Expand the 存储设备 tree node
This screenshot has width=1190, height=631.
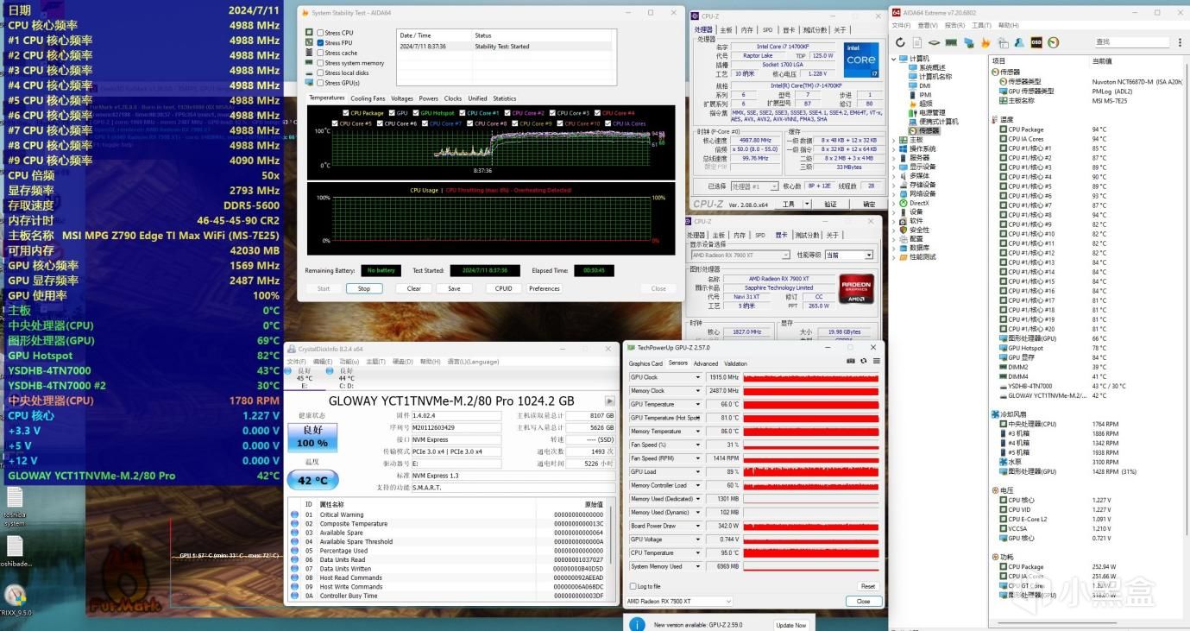tap(895, 185)
